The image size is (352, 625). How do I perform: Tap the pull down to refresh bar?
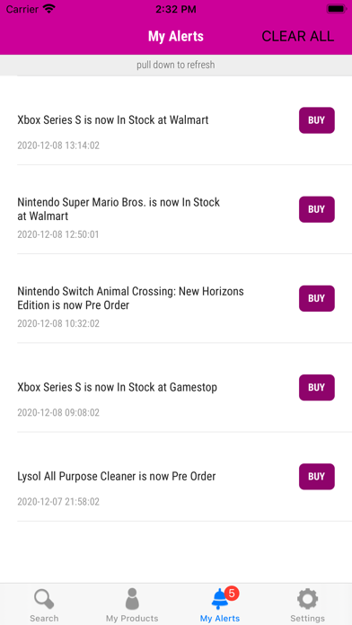pos(176,65)
